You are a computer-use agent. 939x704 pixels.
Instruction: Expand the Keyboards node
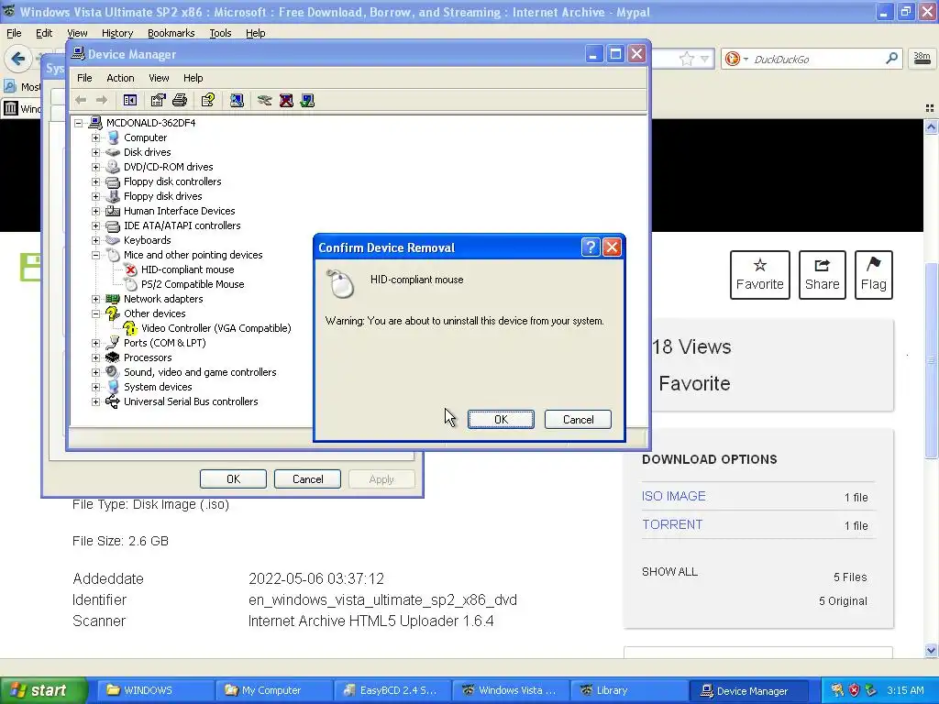click(x=95, y=240)
